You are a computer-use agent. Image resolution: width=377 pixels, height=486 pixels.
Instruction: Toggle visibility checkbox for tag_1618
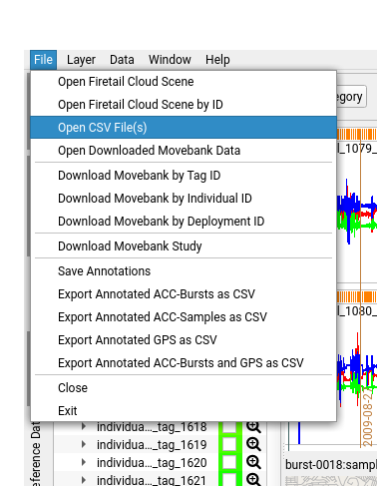[229, 427]
